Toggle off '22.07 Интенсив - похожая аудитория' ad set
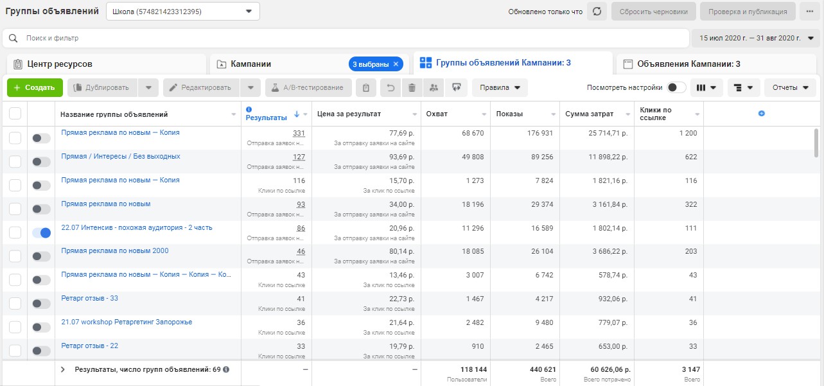Screen dimensions: 824x386 click(41, 232)
